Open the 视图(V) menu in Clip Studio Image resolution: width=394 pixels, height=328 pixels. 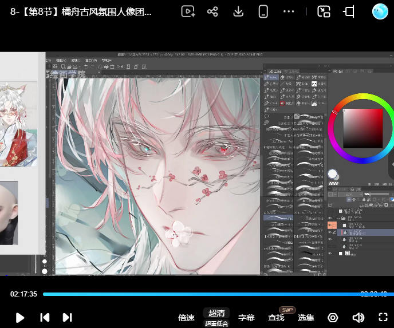(x=61, y=60)
